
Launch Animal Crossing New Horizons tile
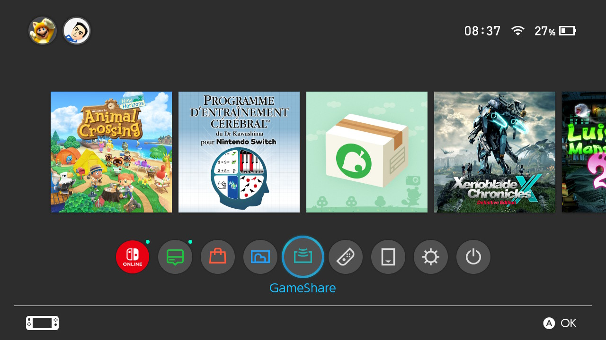pyautogui.click(x=111, y=152)
